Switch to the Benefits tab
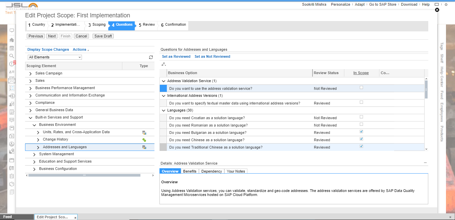This screenshot has width=455, height=220. 190,171
